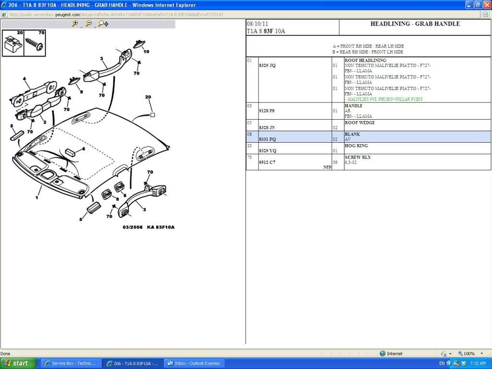492x369 pixels.
Task: Switch to the Service Box taskbar window
Action: (71, 363)
